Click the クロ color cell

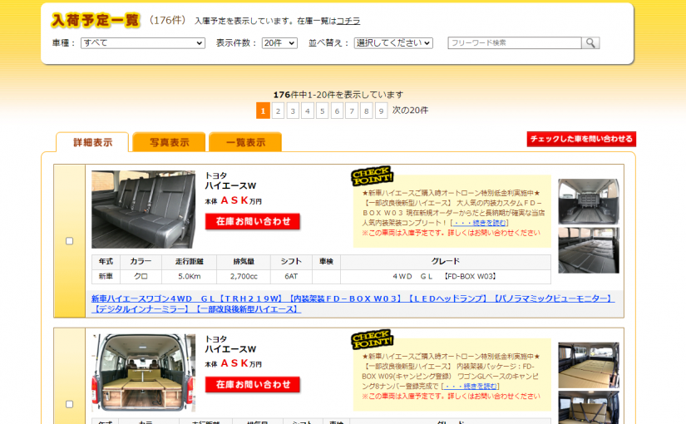click(x=141, y=277)
